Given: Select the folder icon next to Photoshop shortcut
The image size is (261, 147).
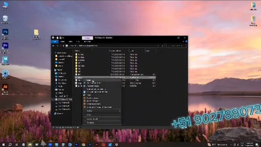Looking at the screenshot, I should [x=36, y=34].
